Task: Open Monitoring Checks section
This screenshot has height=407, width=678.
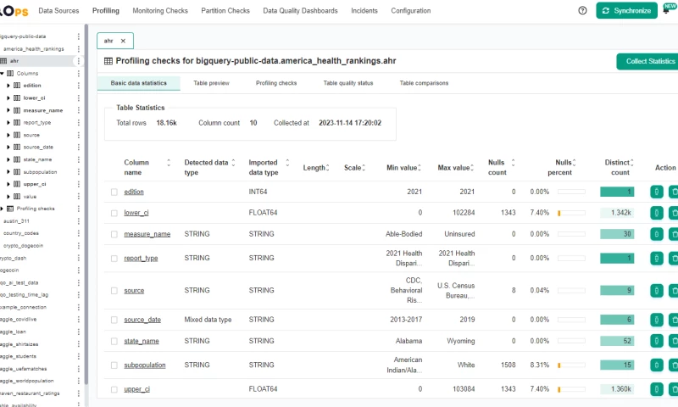Action: tap(160, 10)
